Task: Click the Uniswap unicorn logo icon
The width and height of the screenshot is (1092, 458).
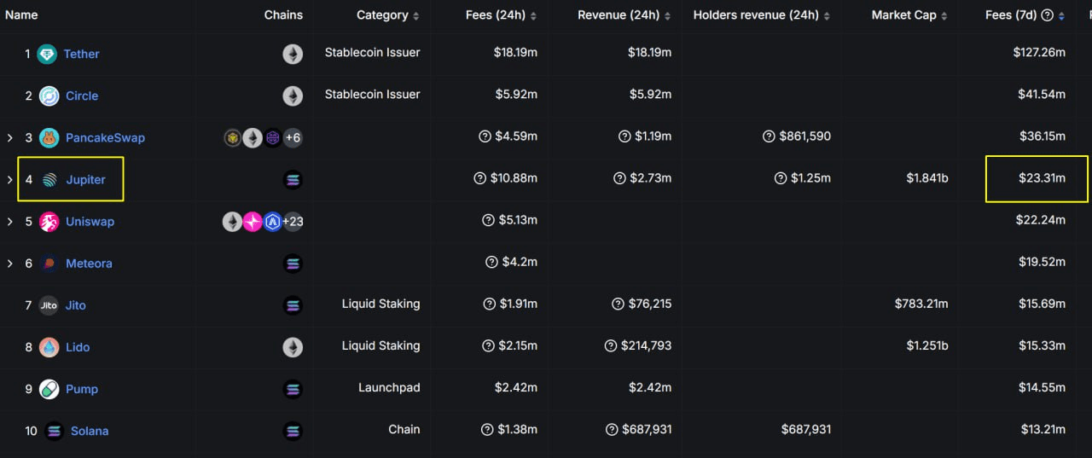Action: (49, 222)
